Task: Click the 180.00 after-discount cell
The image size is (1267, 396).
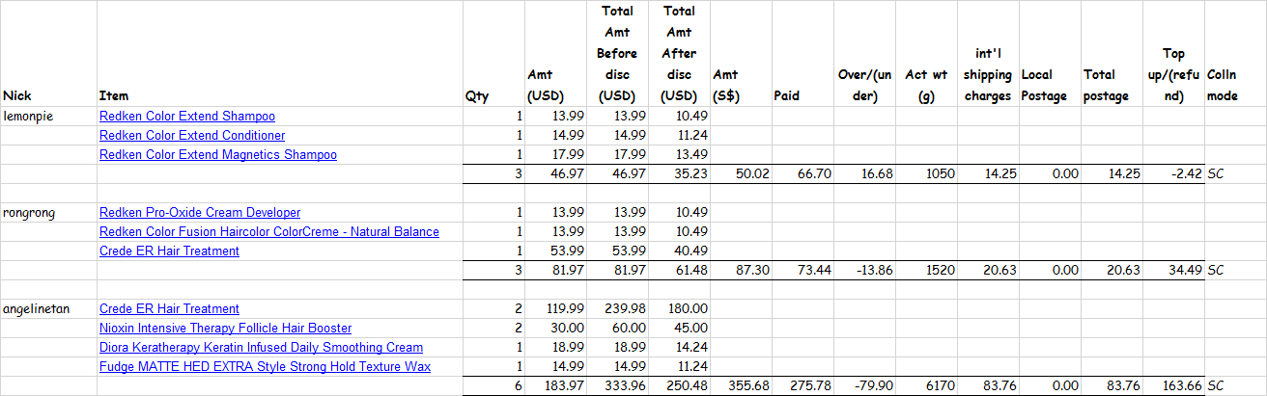Action: pos(678,308)
